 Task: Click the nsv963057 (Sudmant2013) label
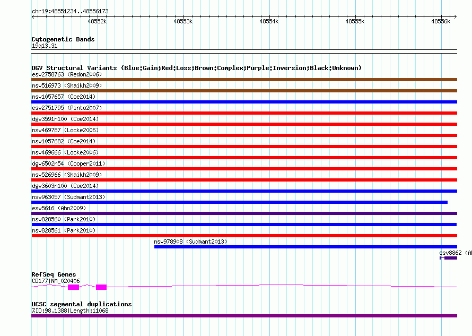pos(68,197)
